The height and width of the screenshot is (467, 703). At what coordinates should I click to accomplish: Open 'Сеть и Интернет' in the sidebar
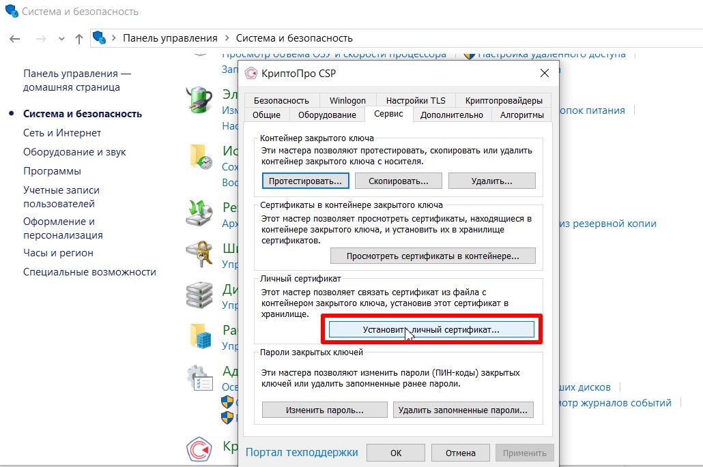coord(62,133)
